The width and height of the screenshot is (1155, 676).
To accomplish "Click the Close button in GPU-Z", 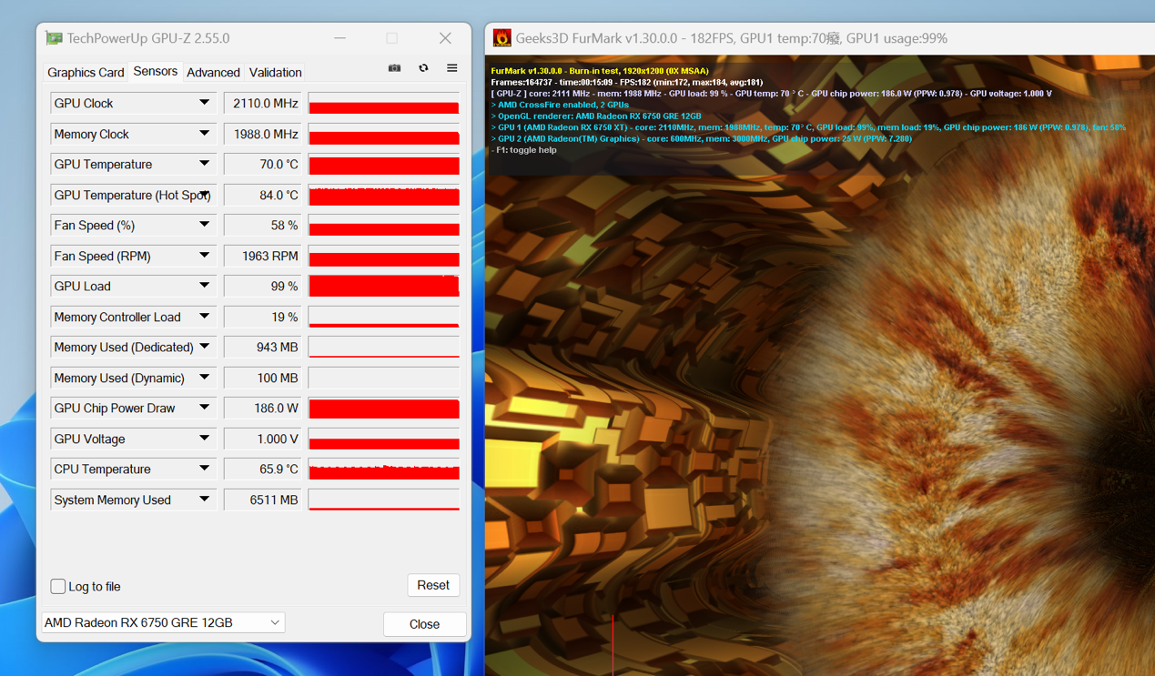I will pos(424,624).
